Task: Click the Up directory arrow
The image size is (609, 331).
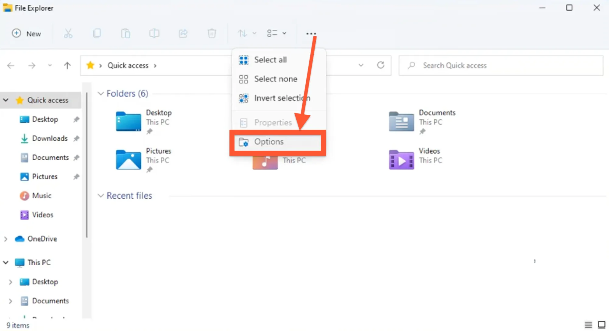Action: (67, 65)
